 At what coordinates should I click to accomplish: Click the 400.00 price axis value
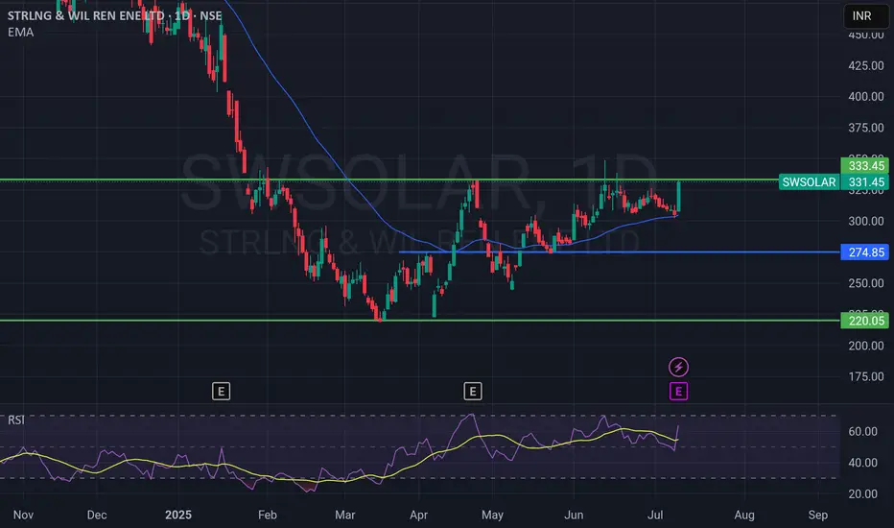[865, 96]
